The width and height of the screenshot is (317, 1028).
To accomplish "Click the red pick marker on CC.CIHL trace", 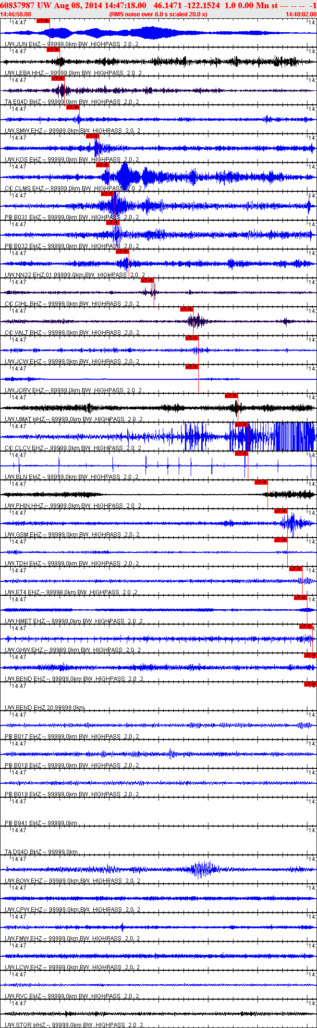I will pyautogui.click(x=147, y=280).
